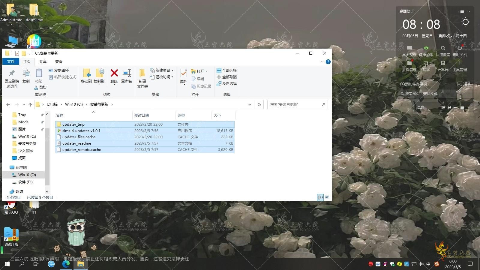Click the Paste icon in the ribbon
This screenshot has height=270, width=480.
39,73
